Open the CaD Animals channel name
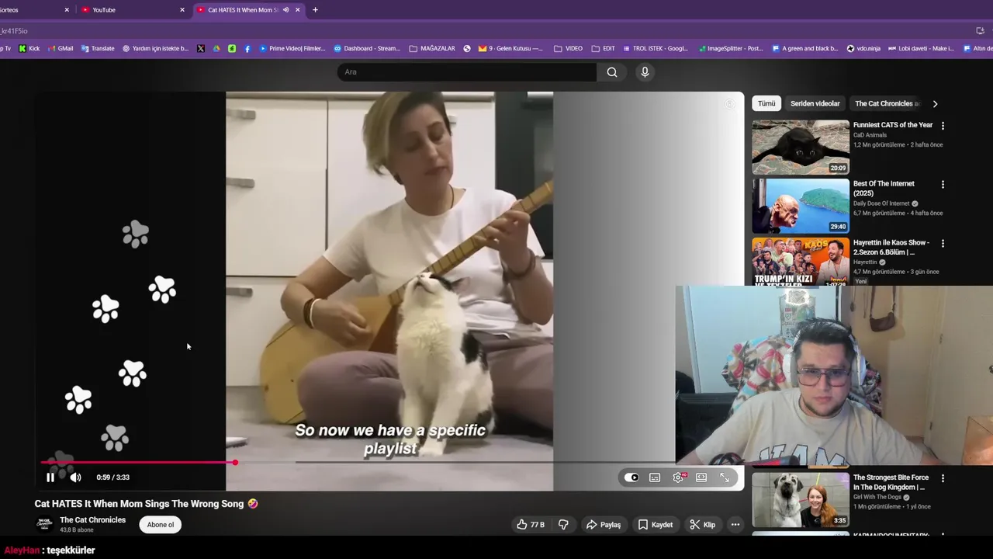 (x=870, y=135)
